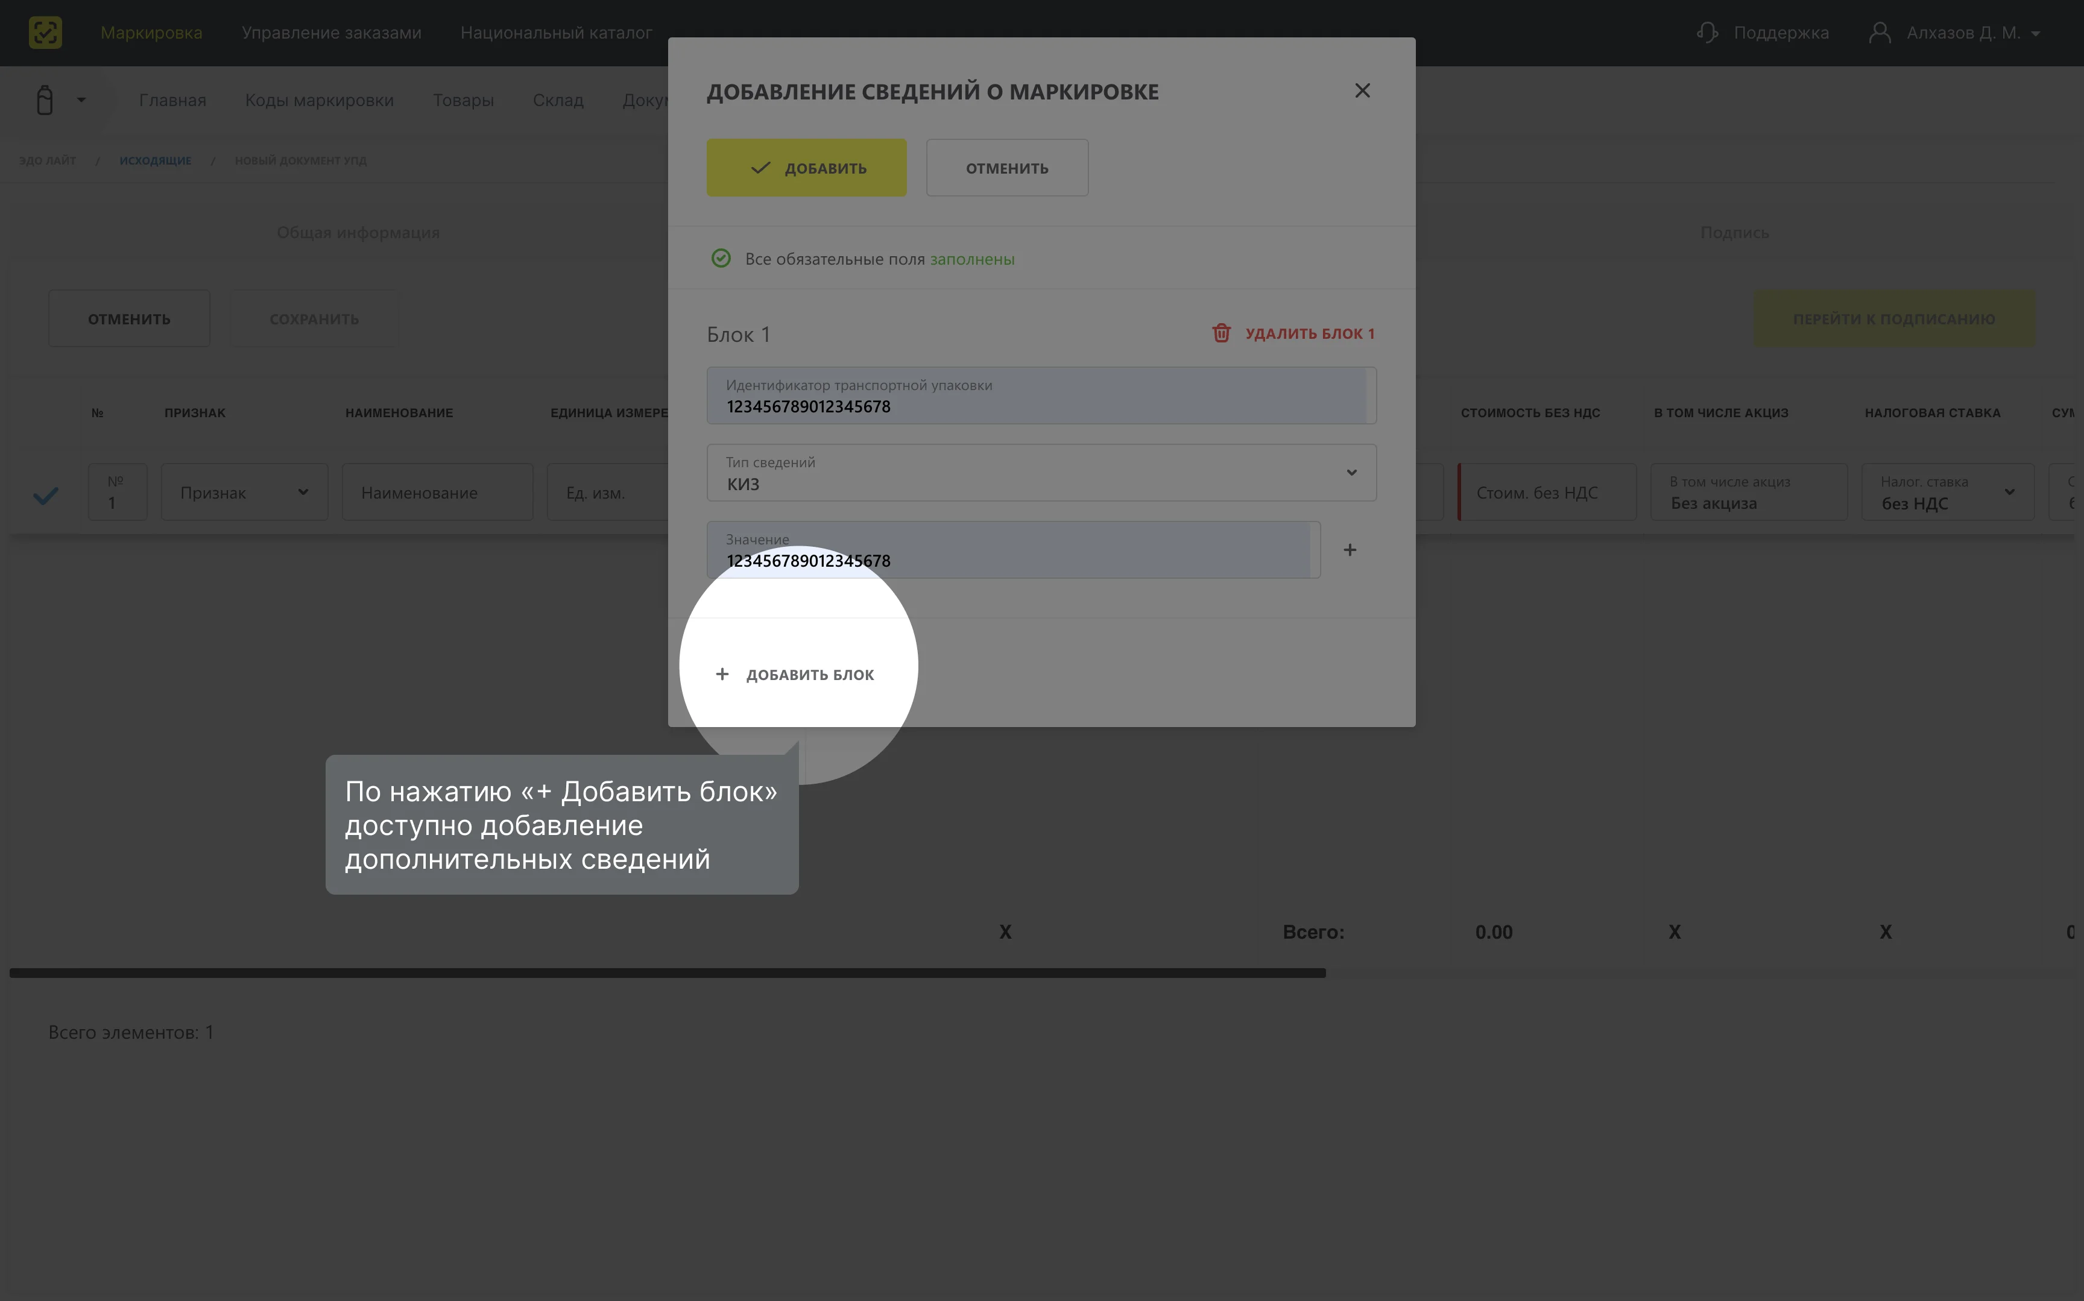Click the yellow Добавить button
The height and width of the screenshot is (1301, 2084).
tap(806, 168)
